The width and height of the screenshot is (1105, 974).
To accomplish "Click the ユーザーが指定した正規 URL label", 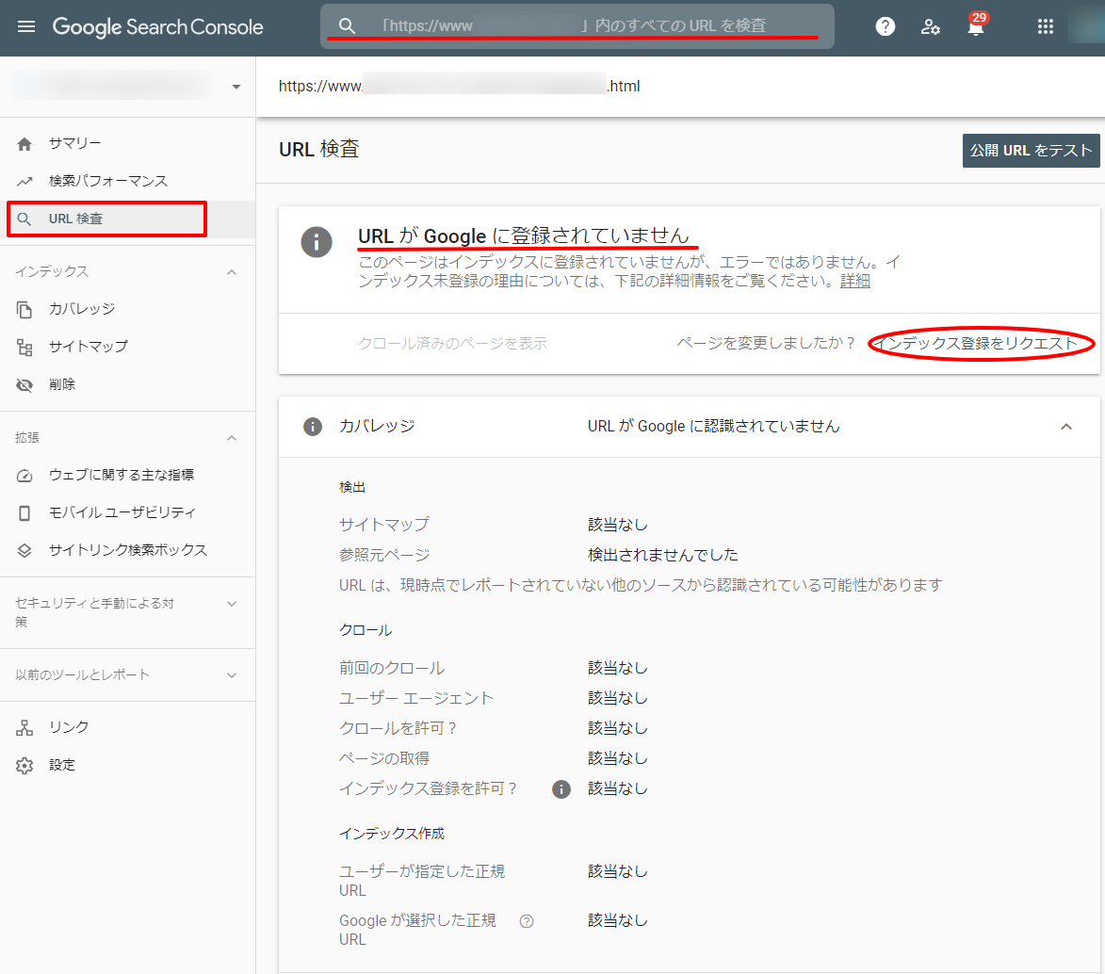I will [x=422, y=881].
